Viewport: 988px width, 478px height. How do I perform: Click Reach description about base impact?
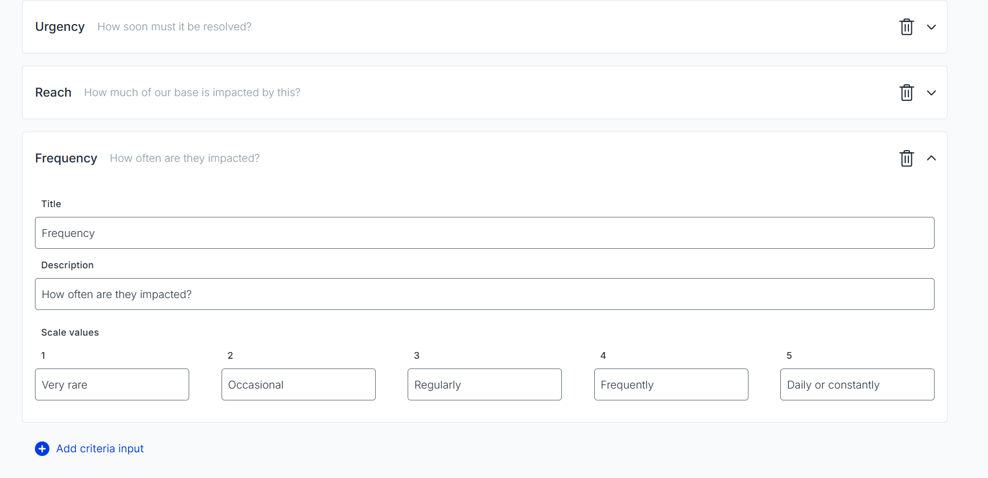click(x=192, y=93)
